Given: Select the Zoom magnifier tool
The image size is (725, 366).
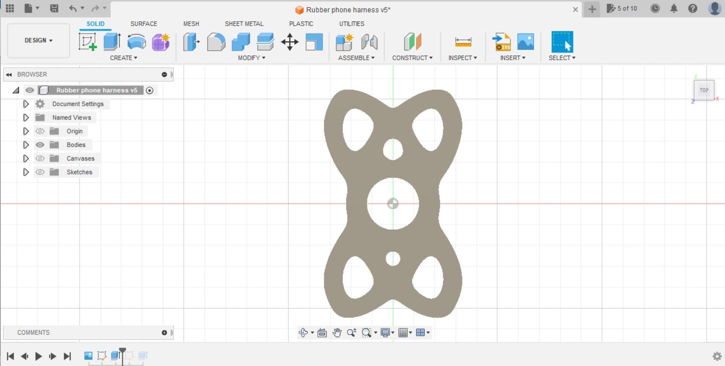Looking at the screenshot, I should 352,333.
